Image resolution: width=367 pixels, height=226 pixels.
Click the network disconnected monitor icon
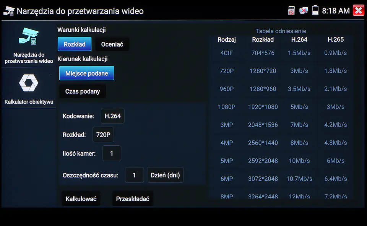(304, 11)
